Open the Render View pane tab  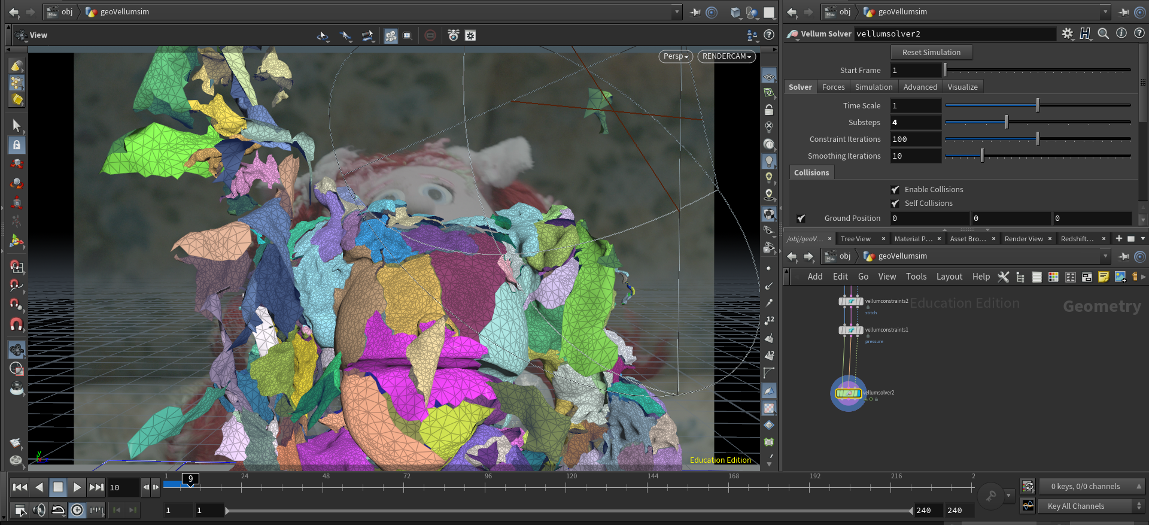pyautogui.click(x=1023, y=239)
